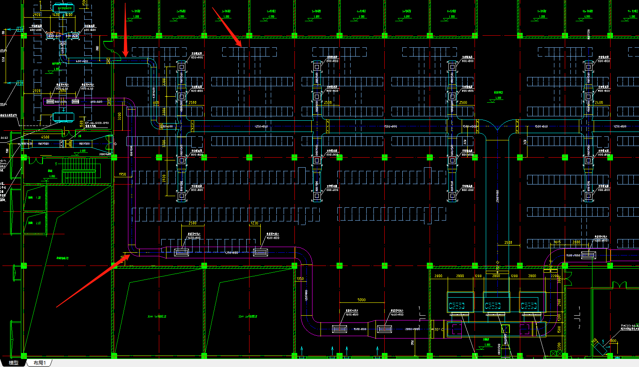Pick the 1950 dimension value

point(122,174)
